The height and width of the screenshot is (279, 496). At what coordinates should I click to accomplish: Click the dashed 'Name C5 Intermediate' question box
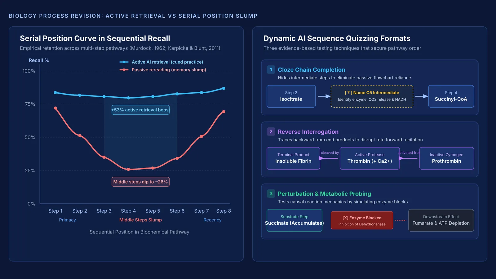372,96
